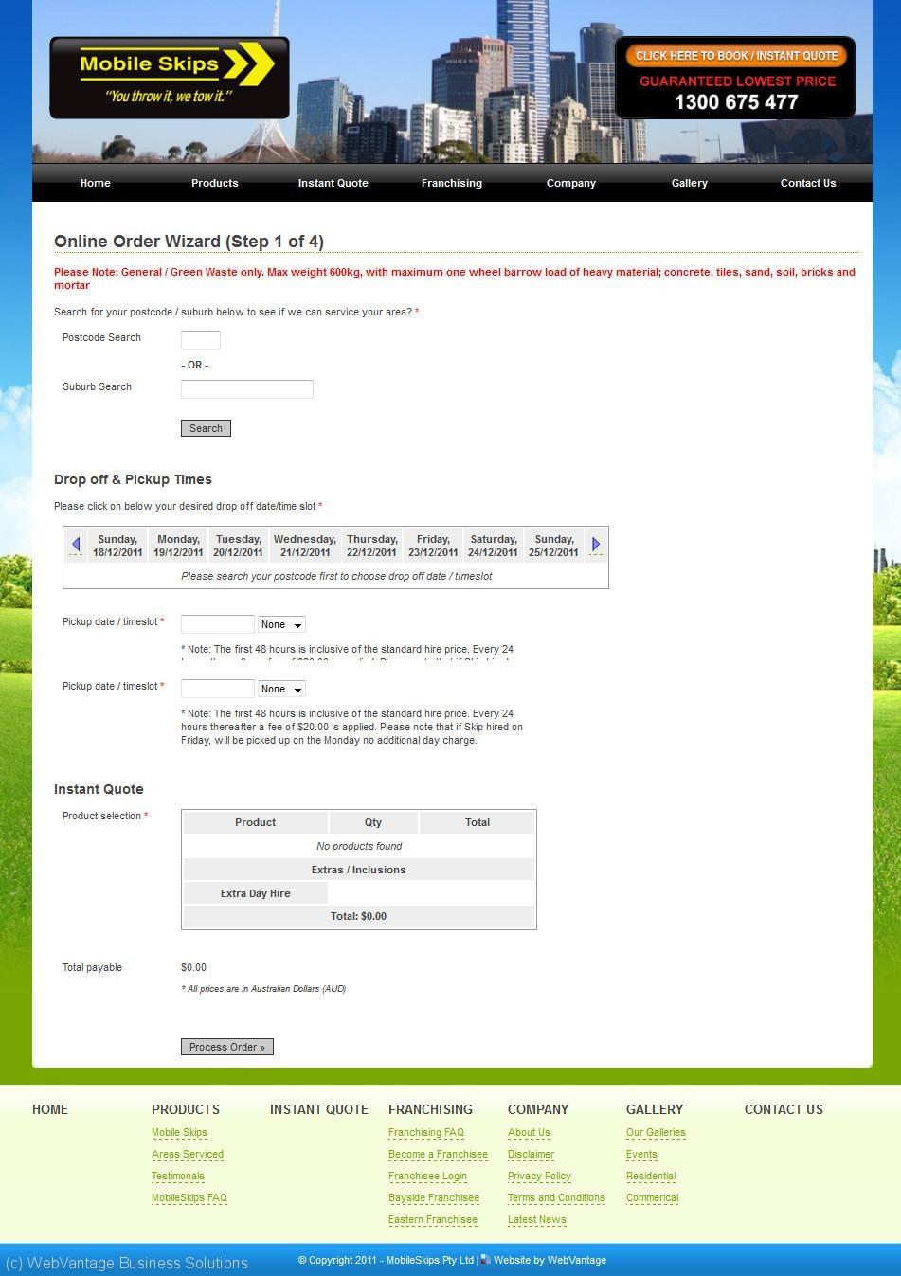Click the orange Book / Instant Quote banner
The image size is (901, 1276).
[735, 56]
